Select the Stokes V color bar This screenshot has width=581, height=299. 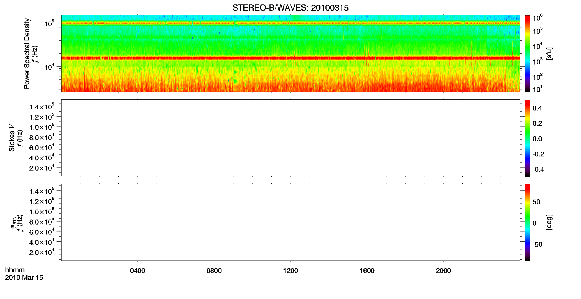[x=527, y=138]
